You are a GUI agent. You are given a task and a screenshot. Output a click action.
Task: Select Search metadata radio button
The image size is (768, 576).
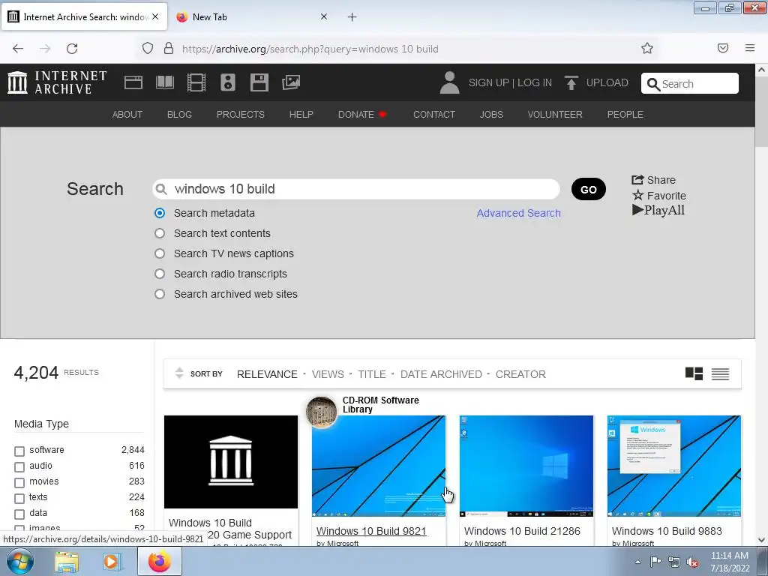[x=160, y=213]
